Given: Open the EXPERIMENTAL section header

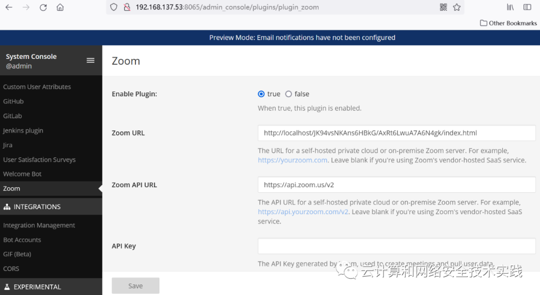Looking at the screenshot, I should point(51,287).
